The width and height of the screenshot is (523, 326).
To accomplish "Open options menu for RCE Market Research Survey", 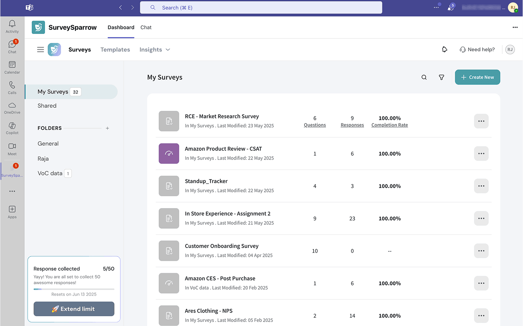I will (481, 121).
